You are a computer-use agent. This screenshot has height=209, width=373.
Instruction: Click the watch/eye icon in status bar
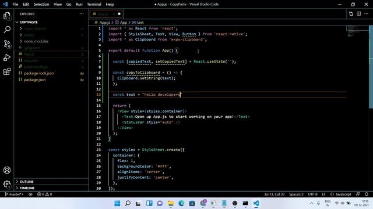[30, 194]
